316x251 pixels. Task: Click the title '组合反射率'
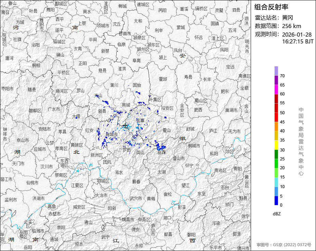271,7
